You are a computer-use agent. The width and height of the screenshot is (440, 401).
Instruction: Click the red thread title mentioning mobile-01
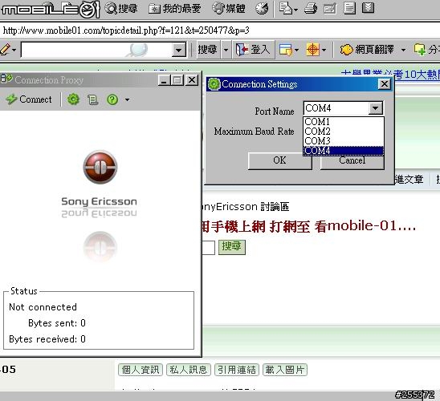click(x=308, y=226)
